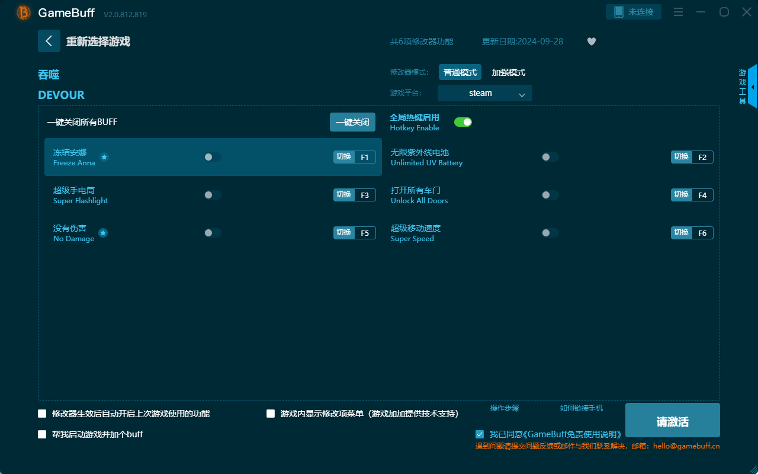This screenshot has width=758, height=474.
Task: Click the GameBuff flame logo icon
Action: pos(23,12)
